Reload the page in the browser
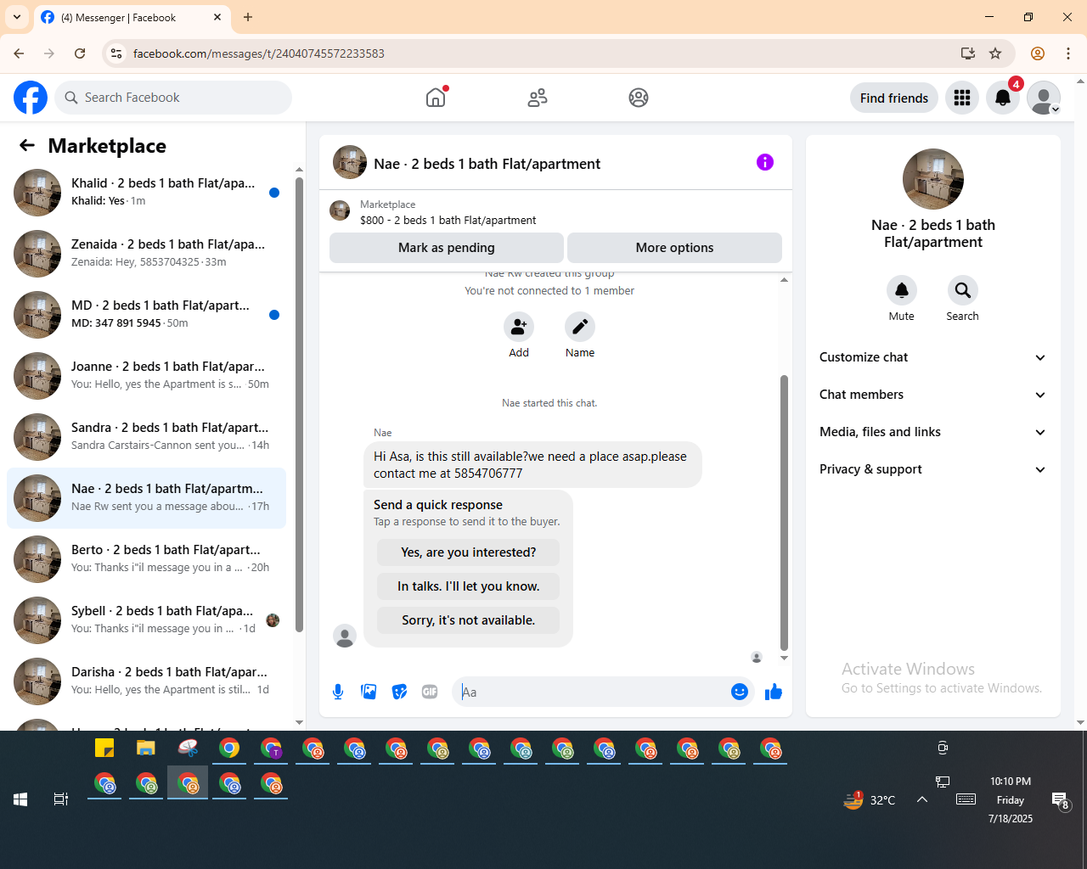 click(x=80, y=53)
